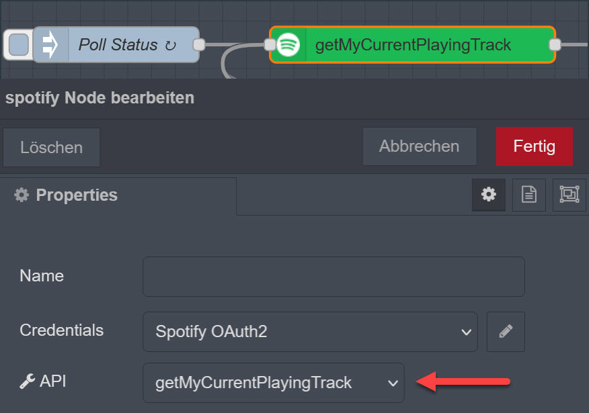Click the getMyCurrentPlayingTrack node output port

click(x=555, y=44)
